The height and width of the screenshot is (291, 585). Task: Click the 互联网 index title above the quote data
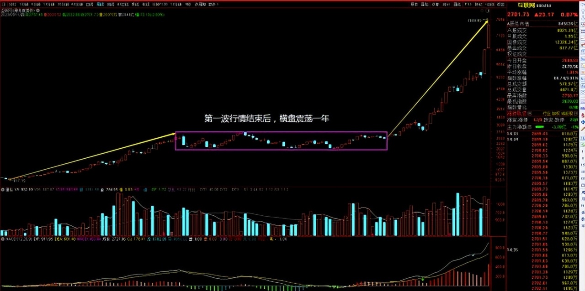(526, 6)
